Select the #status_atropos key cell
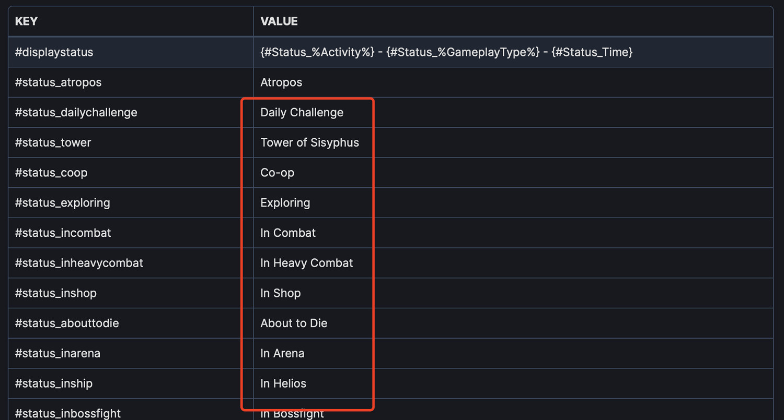 [x=59, y=82]
